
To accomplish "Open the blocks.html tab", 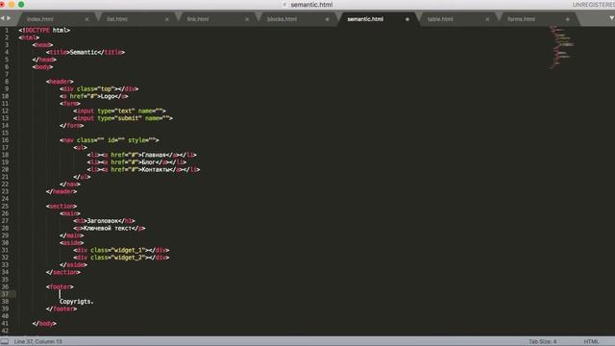I will click(x=282, y=19).
